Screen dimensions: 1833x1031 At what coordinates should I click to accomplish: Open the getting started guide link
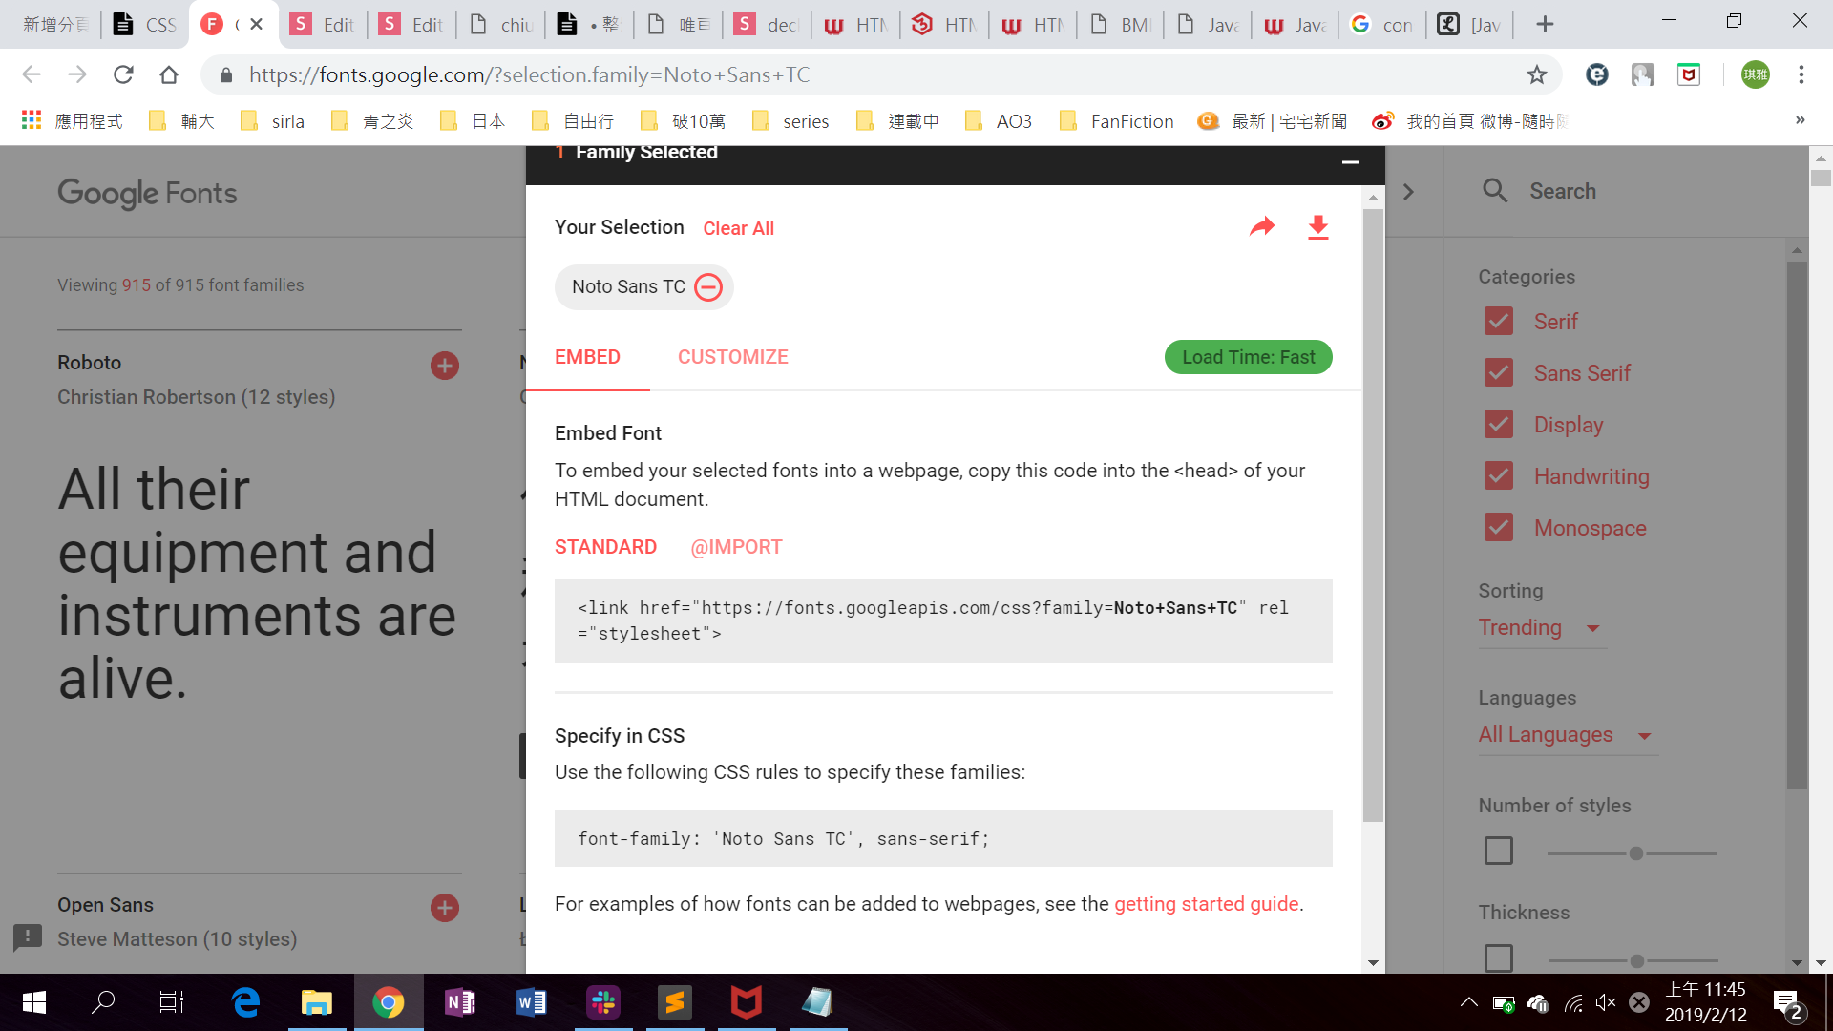tap(1206, 904)
